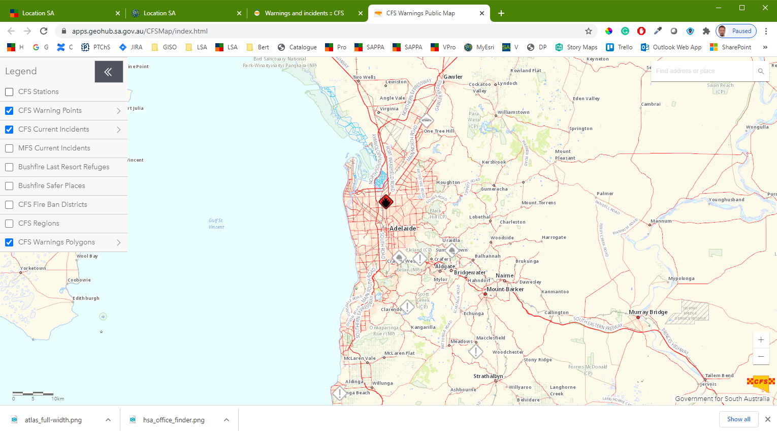Enable the CFS Stations layer
777x434 pixels.
[9, 91]
